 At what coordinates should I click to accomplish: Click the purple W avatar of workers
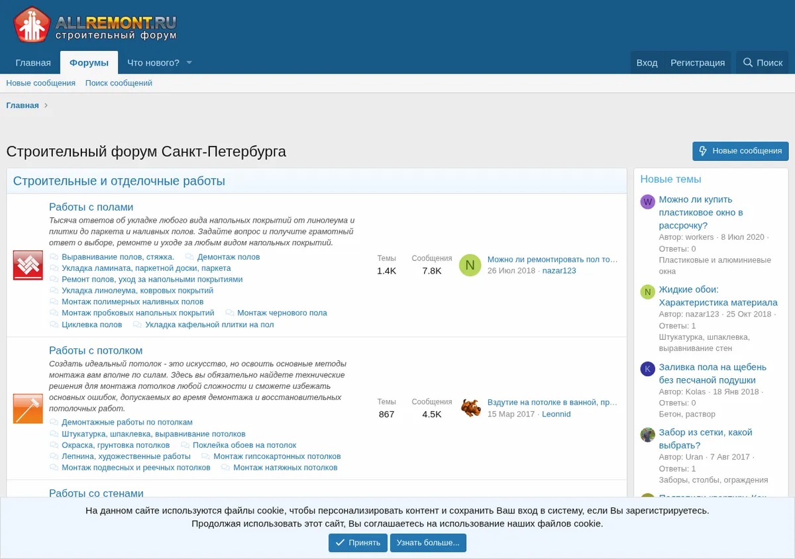[x=647, y=202]
